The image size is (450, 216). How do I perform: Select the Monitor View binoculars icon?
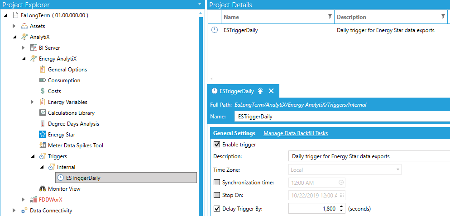pyautogui.click(x=43, y=189)
